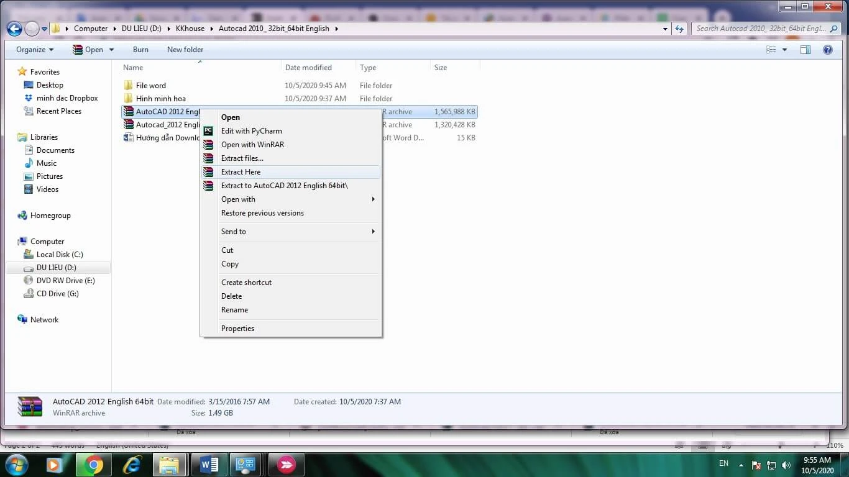Open the Organize menu

[35, 50]
